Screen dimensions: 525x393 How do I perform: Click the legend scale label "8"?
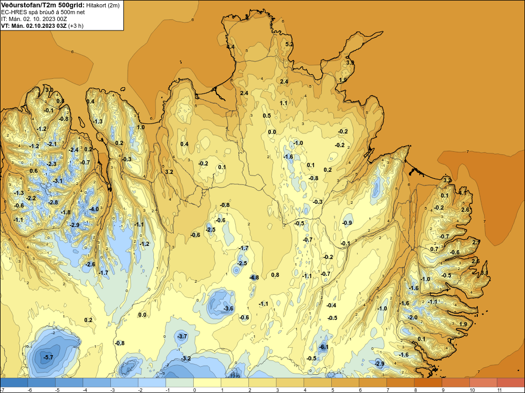click(x=415, y=390)
